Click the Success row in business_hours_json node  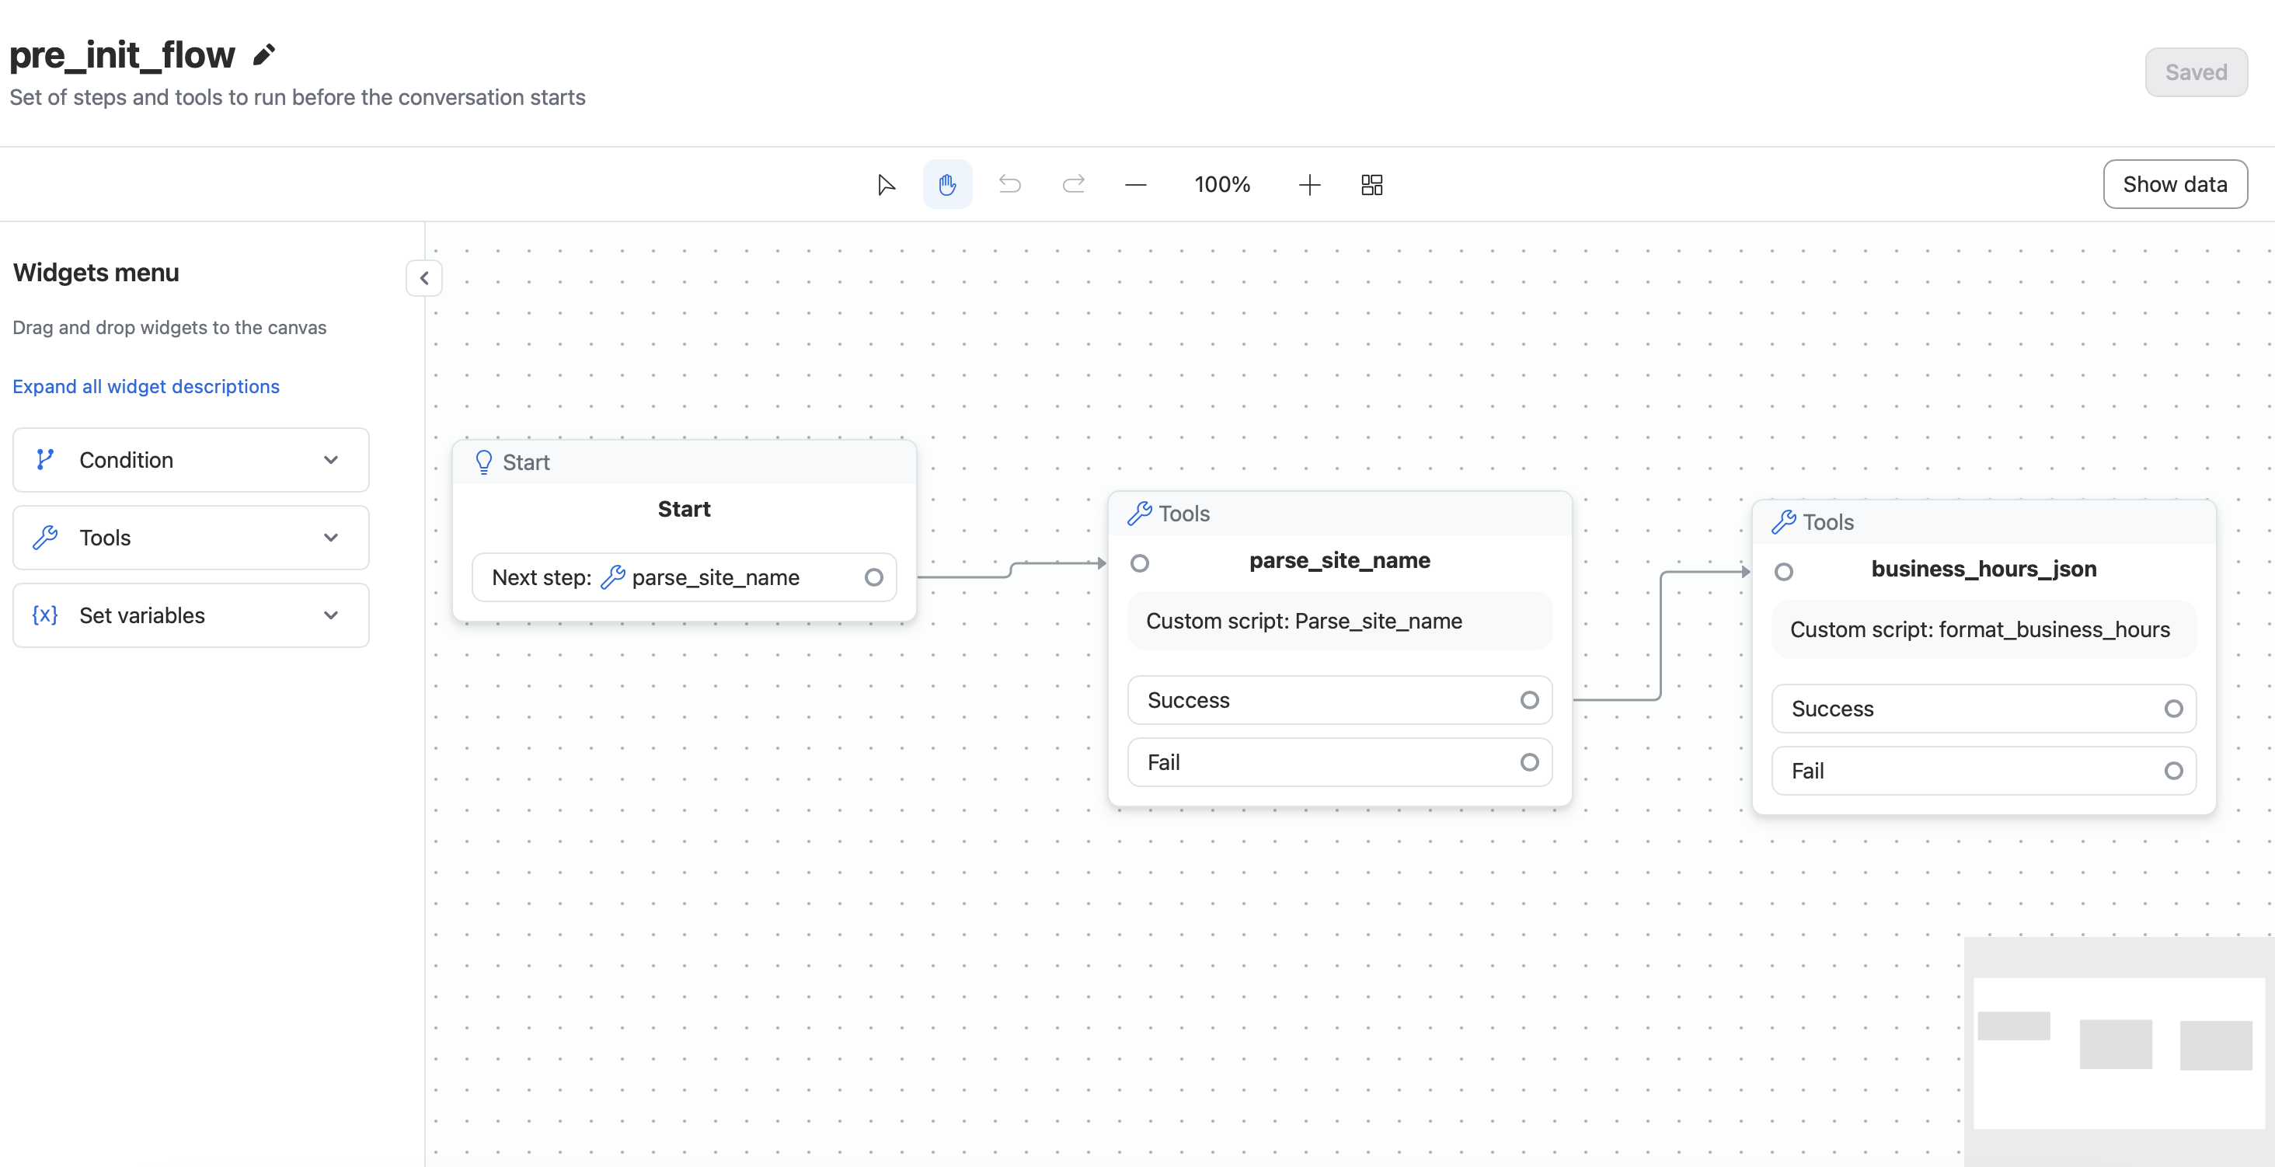1984,709
